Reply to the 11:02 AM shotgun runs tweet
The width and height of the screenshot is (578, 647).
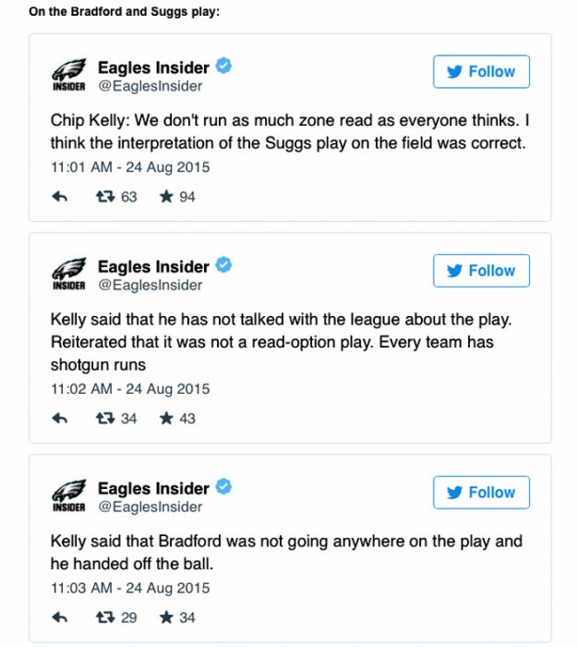point(60,419)
